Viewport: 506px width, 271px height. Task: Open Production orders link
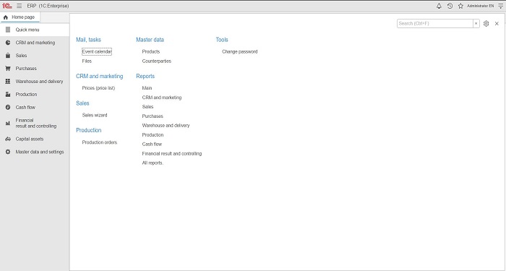100,142
